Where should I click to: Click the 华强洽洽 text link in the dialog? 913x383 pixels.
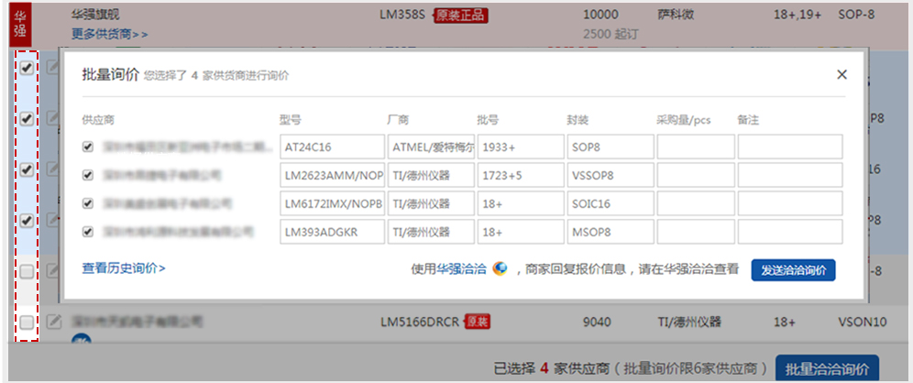click(x=461, y=269)
